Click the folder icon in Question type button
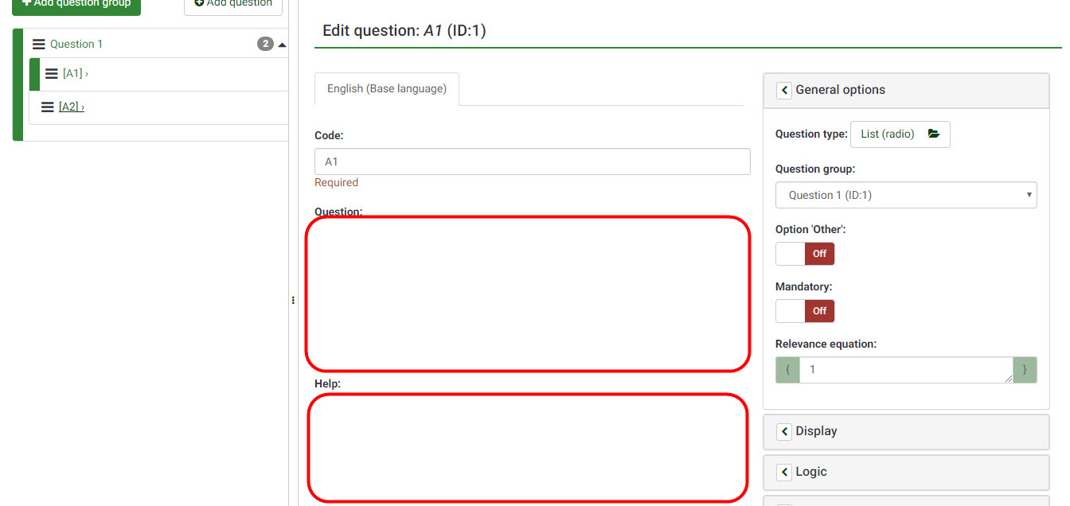This screenshot has height=506, width=1070. 934,134
